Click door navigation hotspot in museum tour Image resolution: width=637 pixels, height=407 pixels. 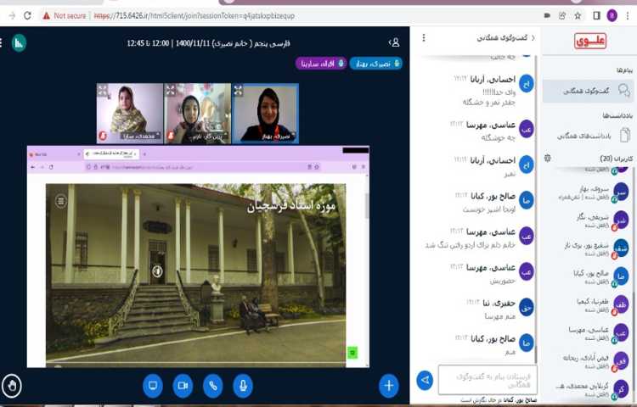coord(157,270)
